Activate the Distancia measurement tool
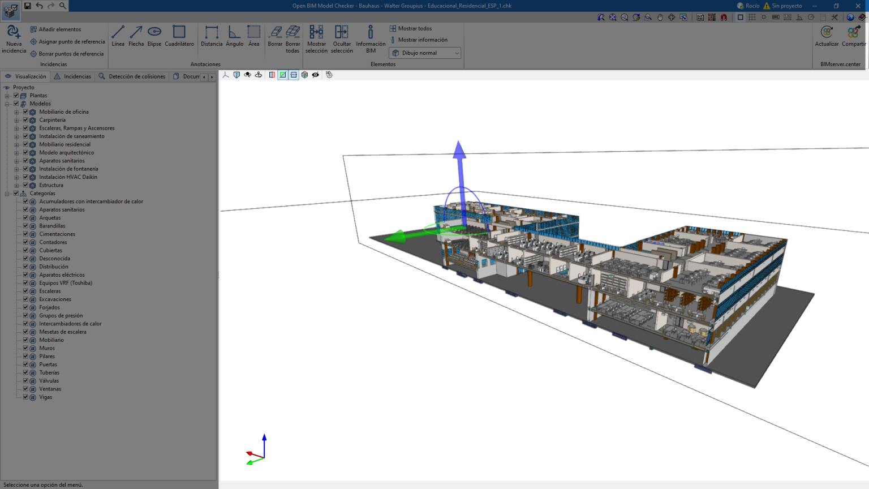The width and height of the screenshot is (869, 489). tap(212, 36)
